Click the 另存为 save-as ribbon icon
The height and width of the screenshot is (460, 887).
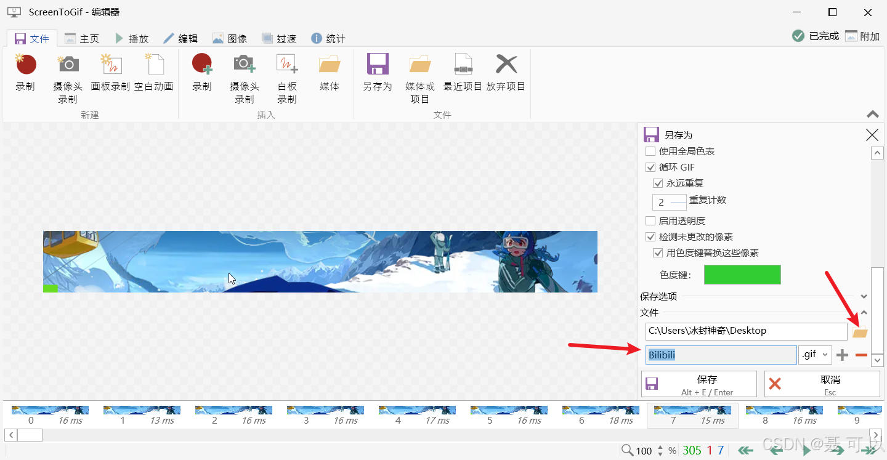[378, 73]
